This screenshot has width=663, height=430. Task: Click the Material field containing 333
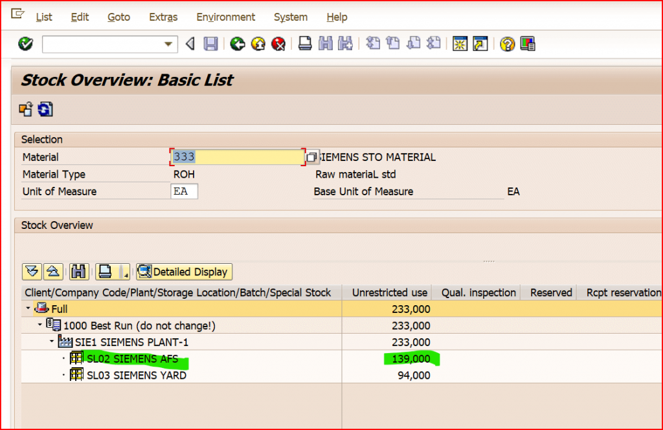pos(237,157)
